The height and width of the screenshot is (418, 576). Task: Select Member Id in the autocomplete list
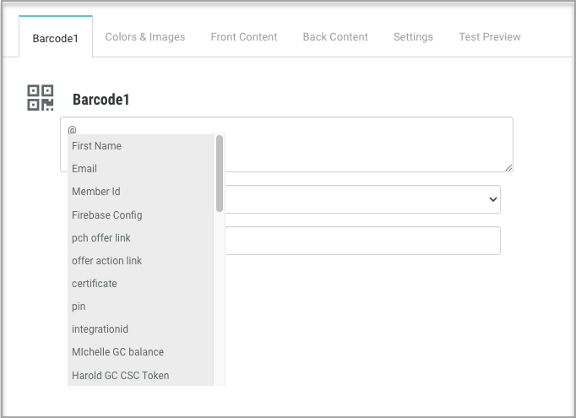(95, 192)
